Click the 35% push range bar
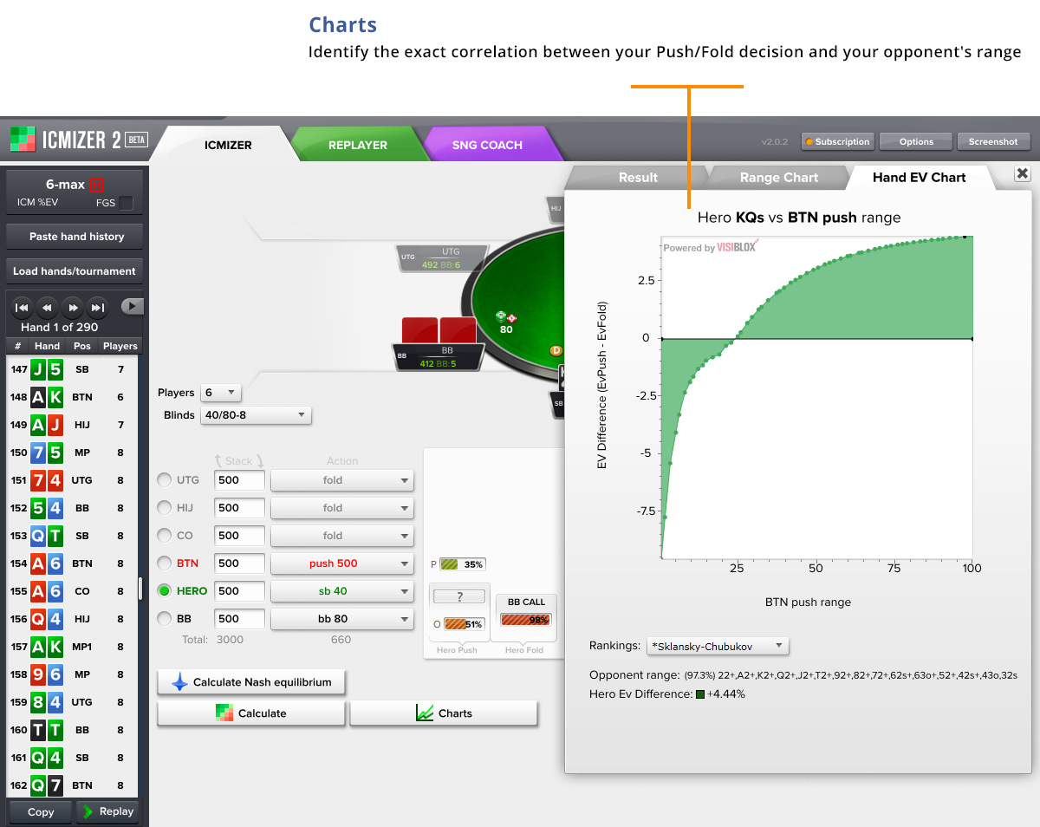This screenshot has width=1040, height=827. tap(462, 564)
